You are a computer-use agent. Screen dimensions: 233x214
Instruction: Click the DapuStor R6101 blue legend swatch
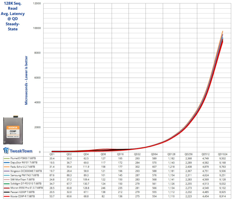click(x=6, y=163)
